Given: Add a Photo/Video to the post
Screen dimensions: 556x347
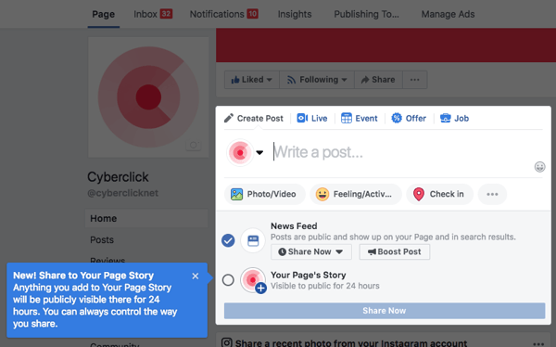Looking at the screenshot, I should click(264, 194).
